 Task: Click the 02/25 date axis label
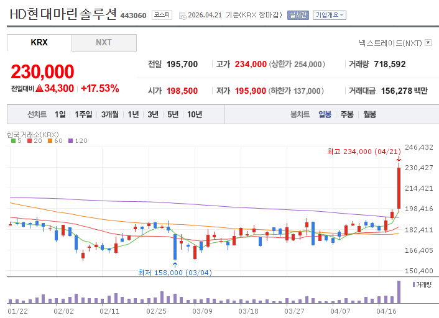(156, 311)
